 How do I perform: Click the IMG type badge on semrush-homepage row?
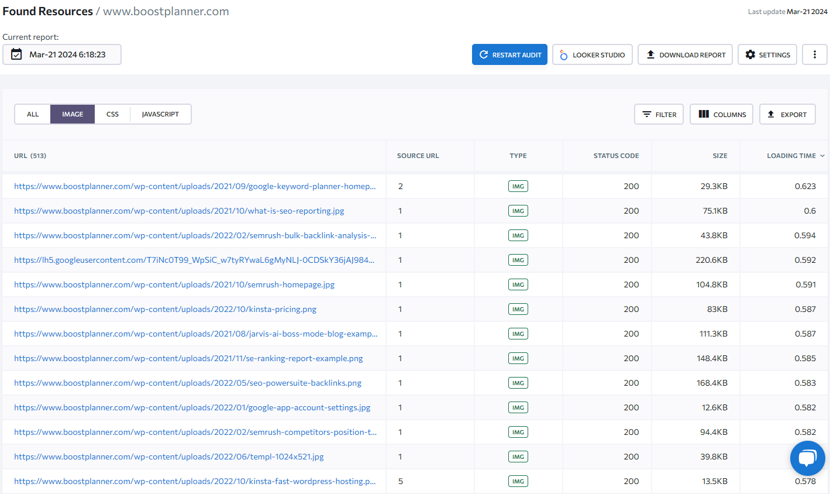click(x=518, y=284)
